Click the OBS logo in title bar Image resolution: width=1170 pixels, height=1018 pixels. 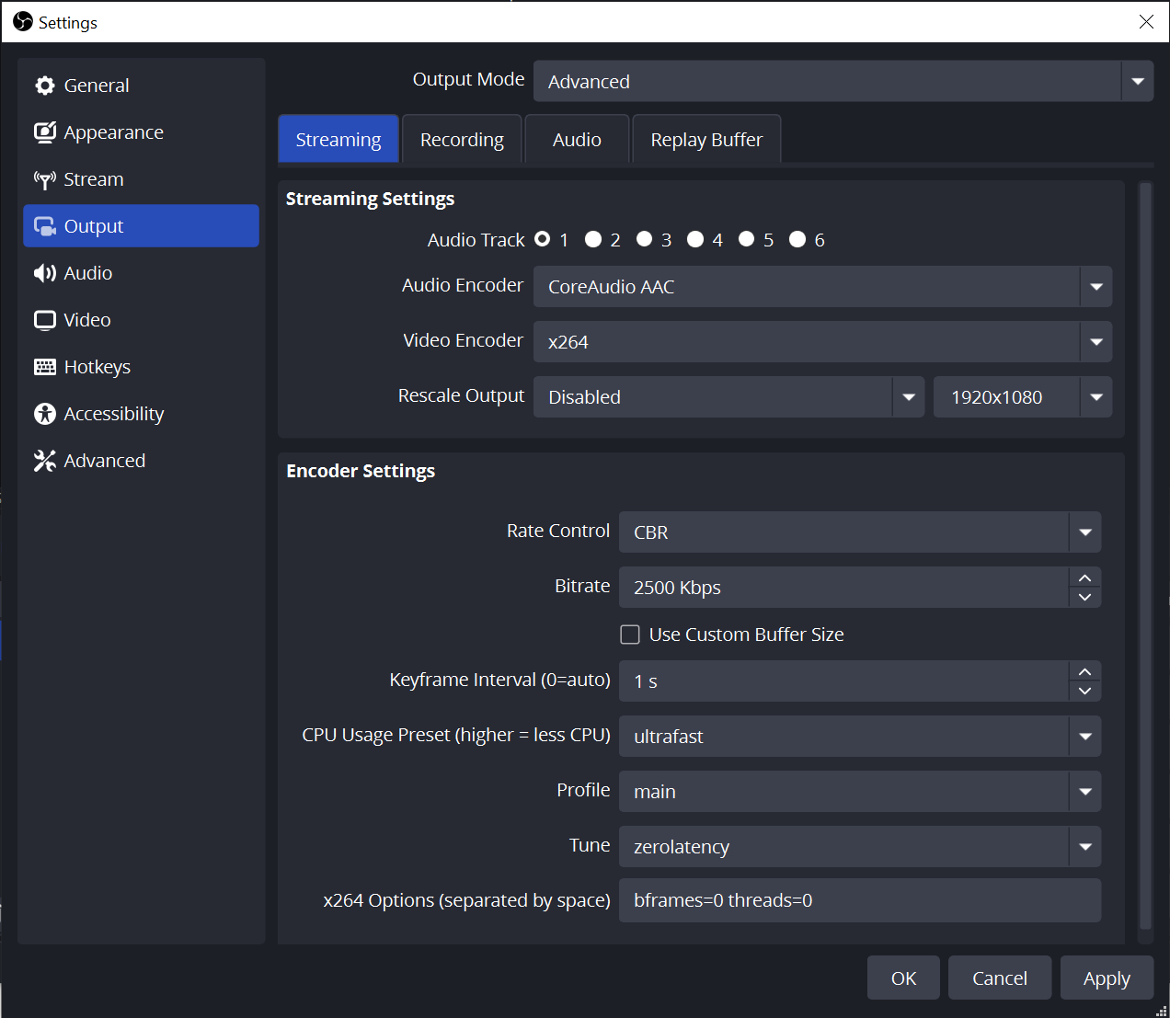[23, 21]
